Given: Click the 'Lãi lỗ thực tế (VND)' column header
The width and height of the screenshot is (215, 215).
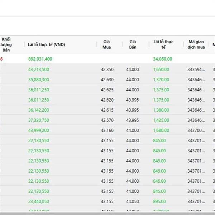Looking at the screenshot, I should click(46, 44).
